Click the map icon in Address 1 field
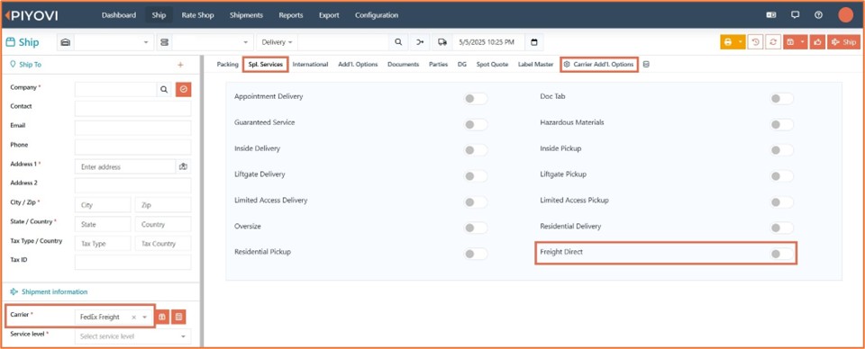 tap(184, 166)
